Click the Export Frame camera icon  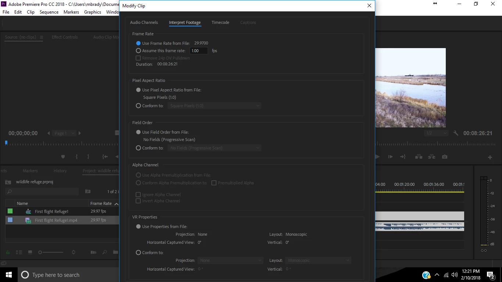pos(445,157)
